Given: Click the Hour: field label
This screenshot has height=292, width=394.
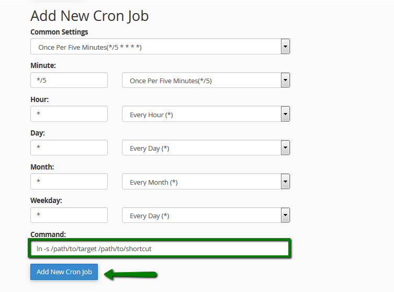Looking at the screenshot, I should tap(40, 99).
